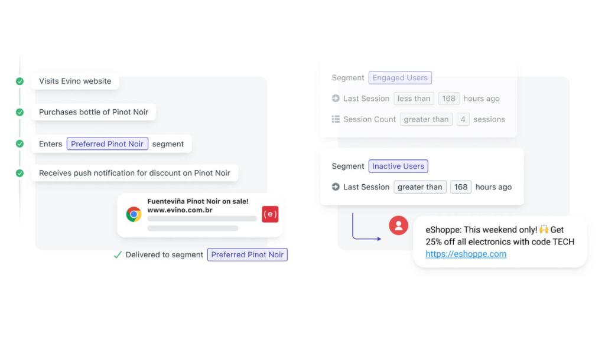The height and width of the screenshot is (340, 605).
Task: Click the arrow icon beside Engaged Users Last Session
Action: (336, 99)
